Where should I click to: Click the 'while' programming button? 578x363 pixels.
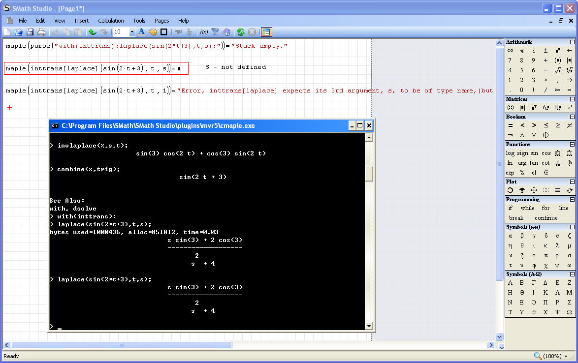(527, 208)
